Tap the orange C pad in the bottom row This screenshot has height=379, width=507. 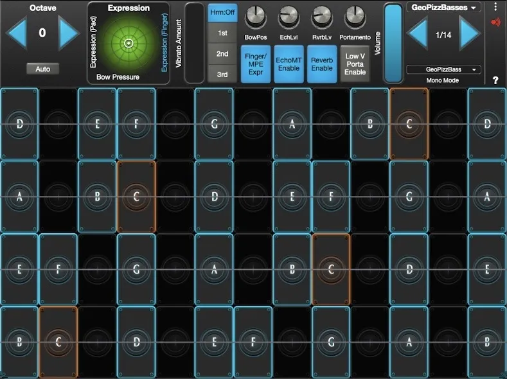click(58, 342)
